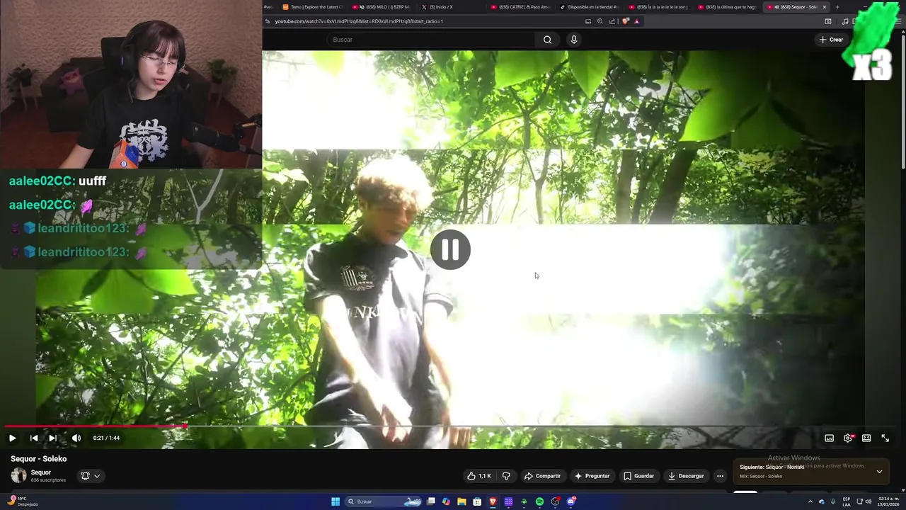Open the Sequor channel avatar
906x510 pixels.
(x=19, y=476)
